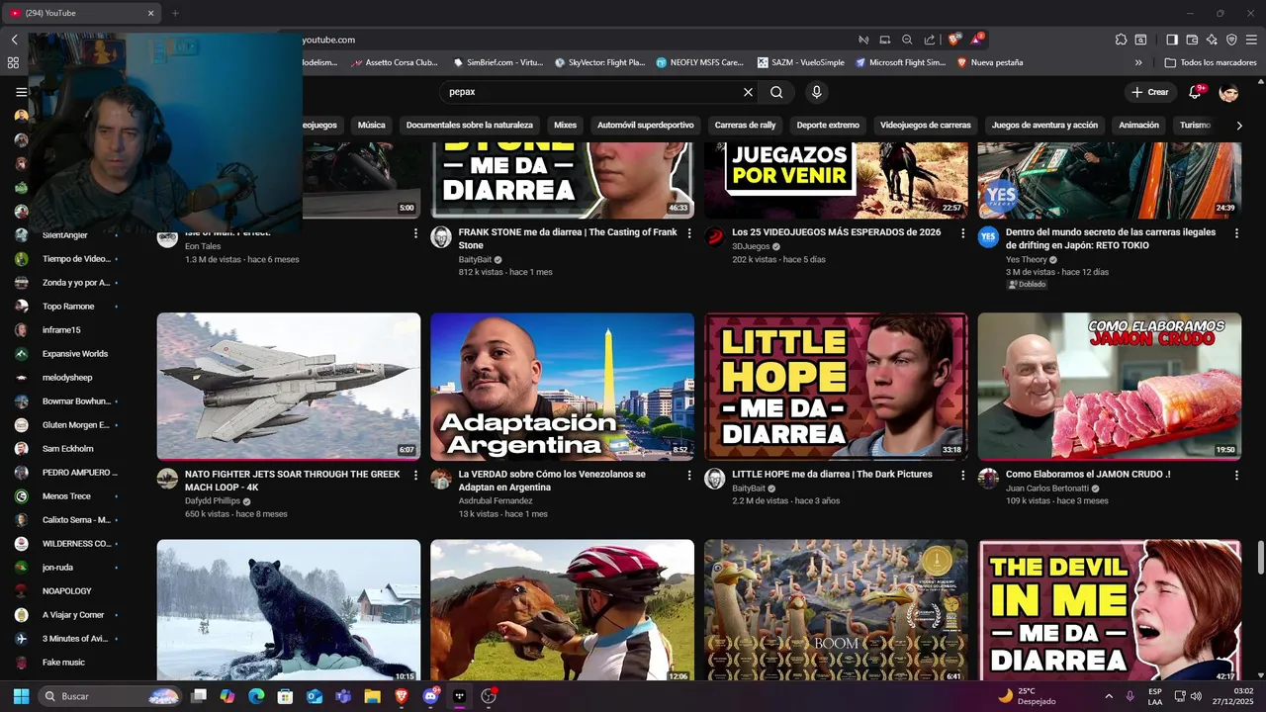
Task: Open the browser extensions puzzle icon
Action: [1121, 40]
